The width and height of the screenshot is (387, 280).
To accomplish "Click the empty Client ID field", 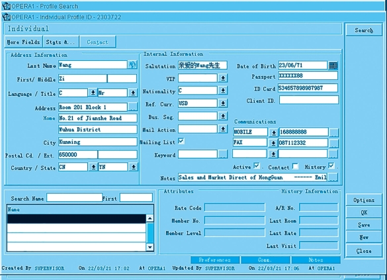I will click(x=309, y=100).
